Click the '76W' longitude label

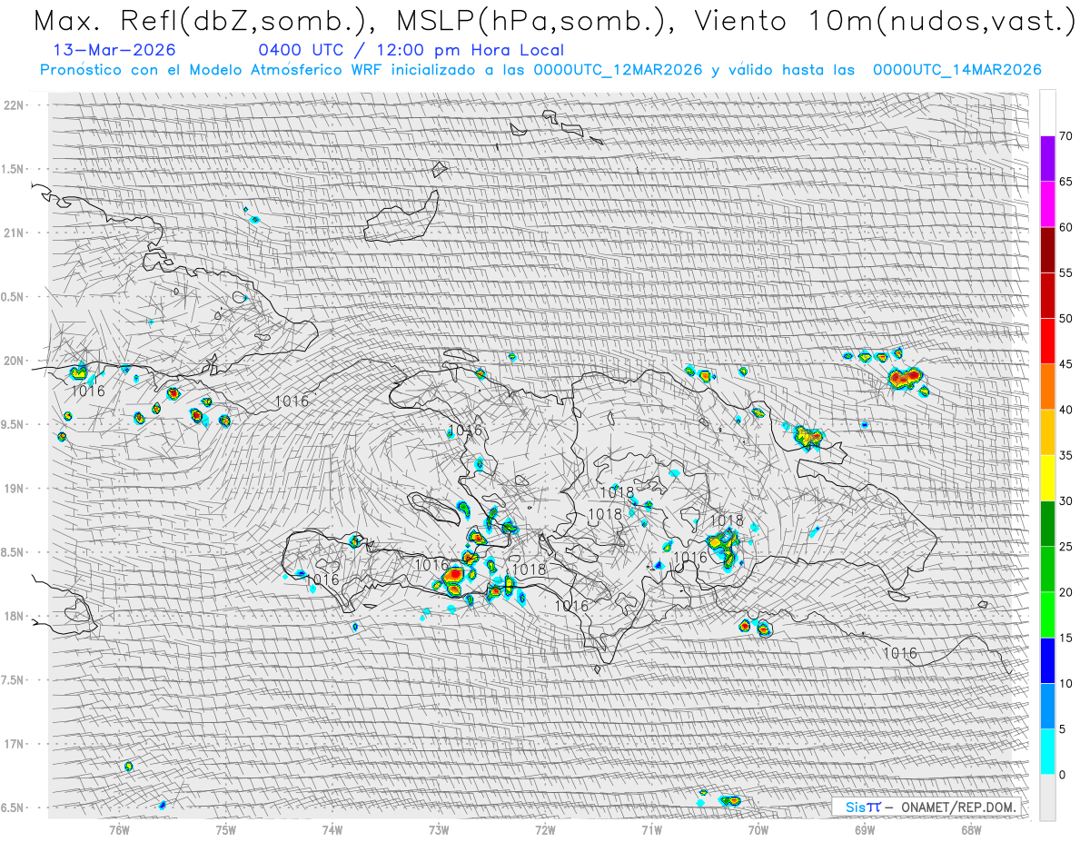[119, 828]
